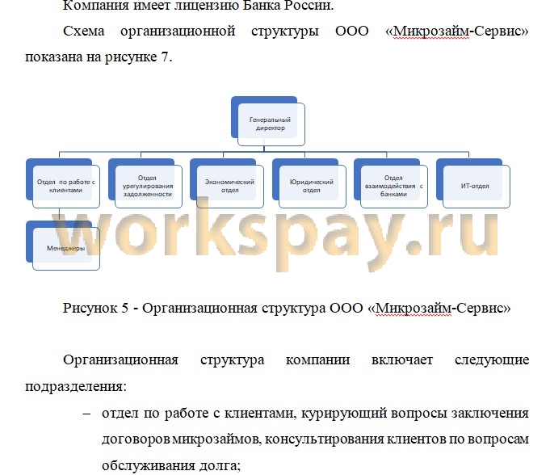Select the Отдел урегулирования задолженности box
Screen dimensions: 550x475
147,186
